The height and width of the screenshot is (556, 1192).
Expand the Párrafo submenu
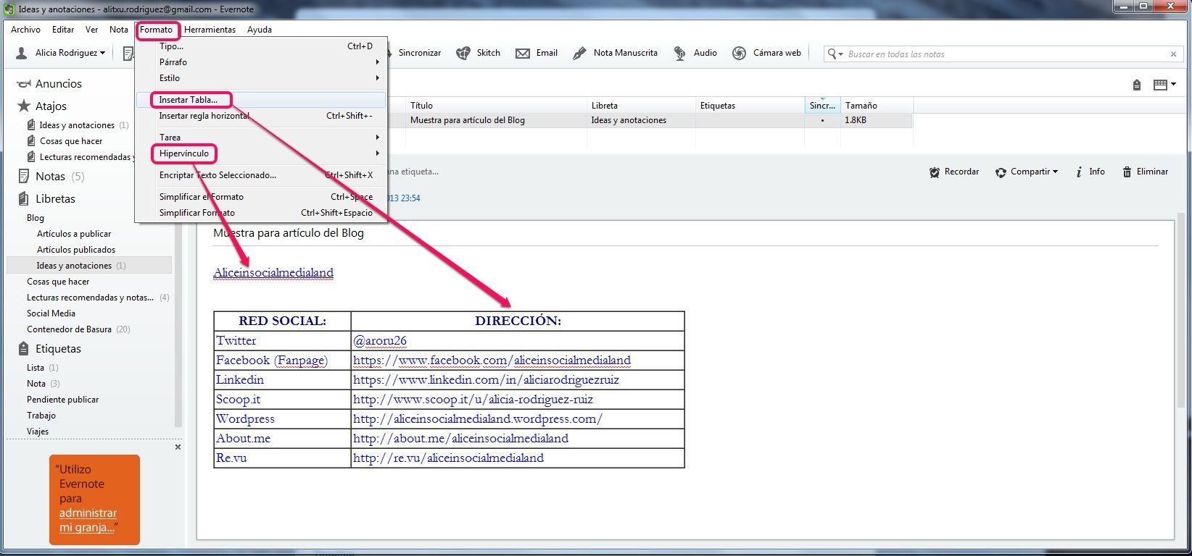261,62
